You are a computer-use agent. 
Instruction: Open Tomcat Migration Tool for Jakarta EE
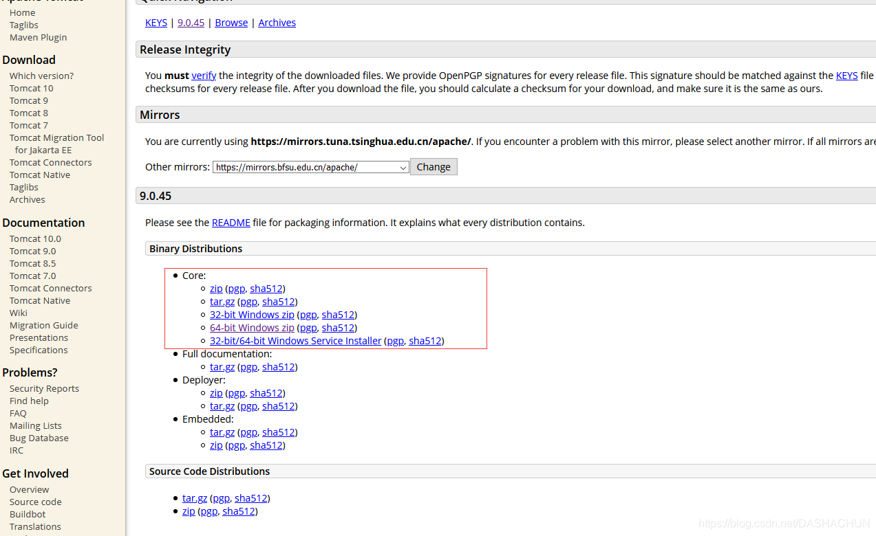point(56,144)
